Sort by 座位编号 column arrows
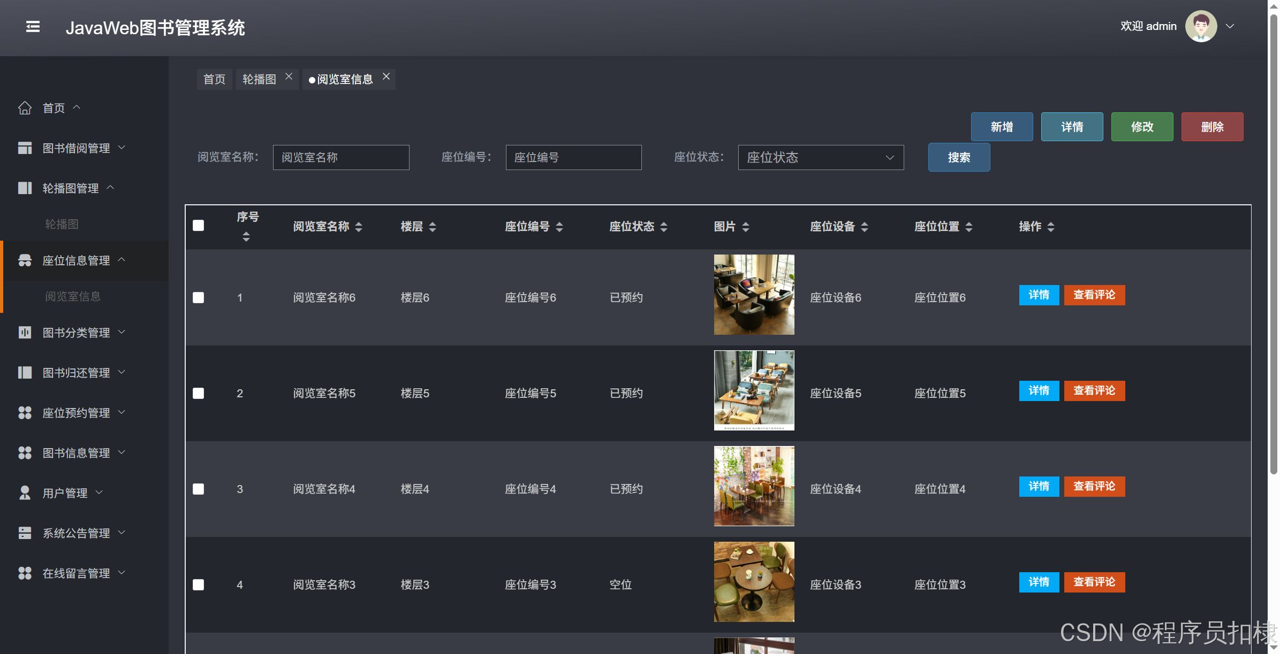Viewport: 1280px width, 654px height. pos(559,227)
